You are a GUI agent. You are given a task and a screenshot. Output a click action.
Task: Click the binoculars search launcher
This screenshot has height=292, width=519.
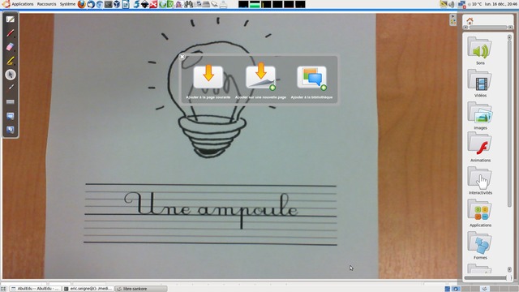[x=189, y=4]
